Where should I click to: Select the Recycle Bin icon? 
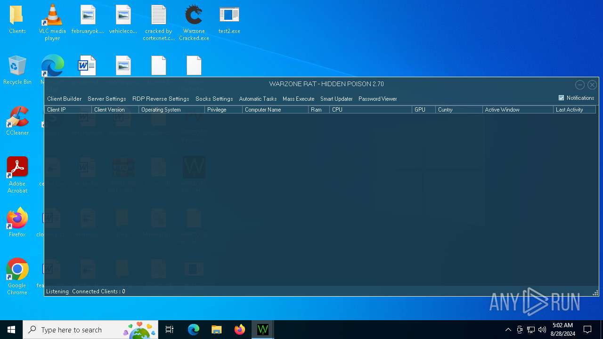(x=17, y=71)
